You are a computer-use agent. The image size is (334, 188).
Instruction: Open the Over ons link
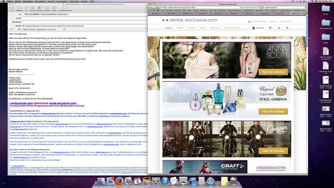point(273,22)
